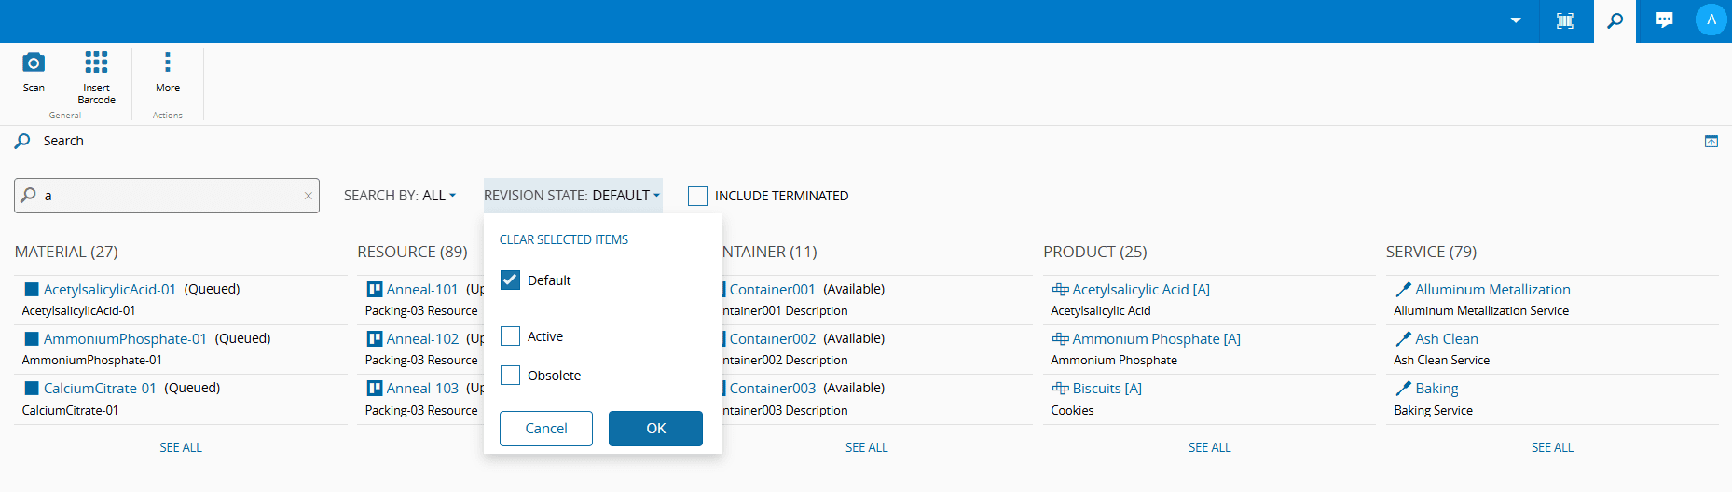Uncheck the Default revision state
The height and width of the screenshot is (492, 1732).
pos(511,280)
